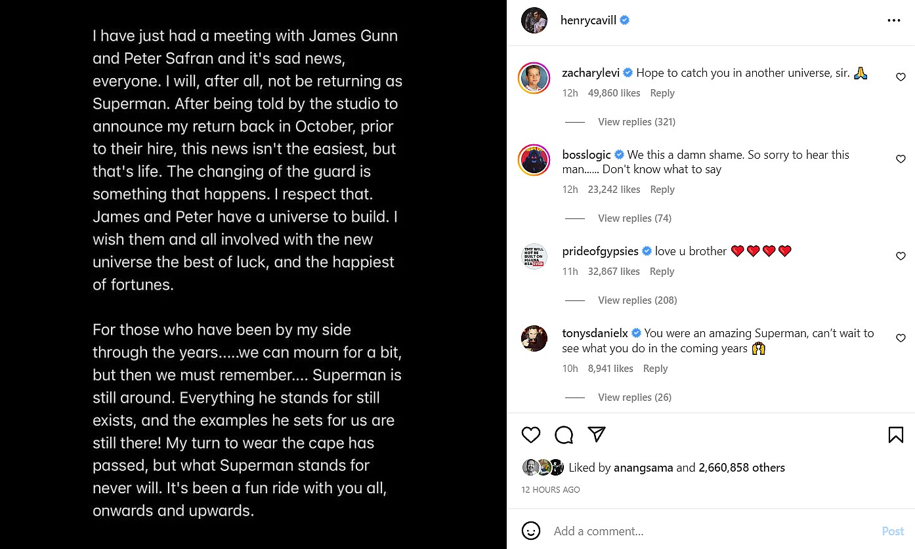The height and width of the screenshot is (549, 915).
Task: Open henrycavill's profile picture
Action: (x=534, y=20)
